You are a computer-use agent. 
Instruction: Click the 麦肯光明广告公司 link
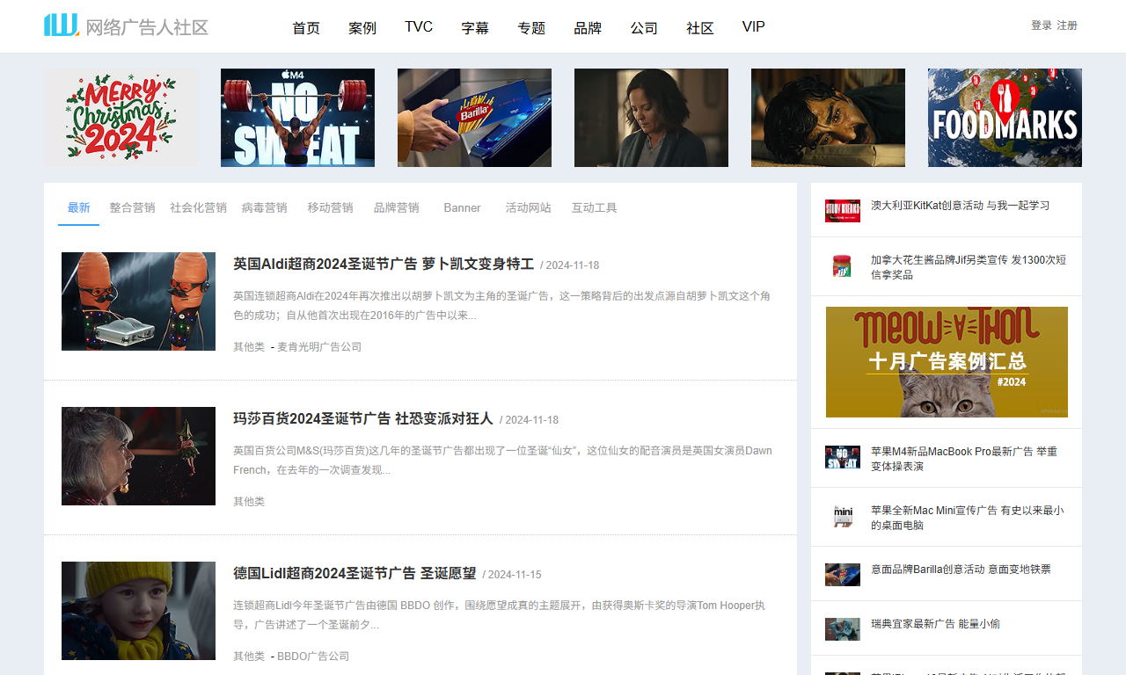tap(319, 347)
